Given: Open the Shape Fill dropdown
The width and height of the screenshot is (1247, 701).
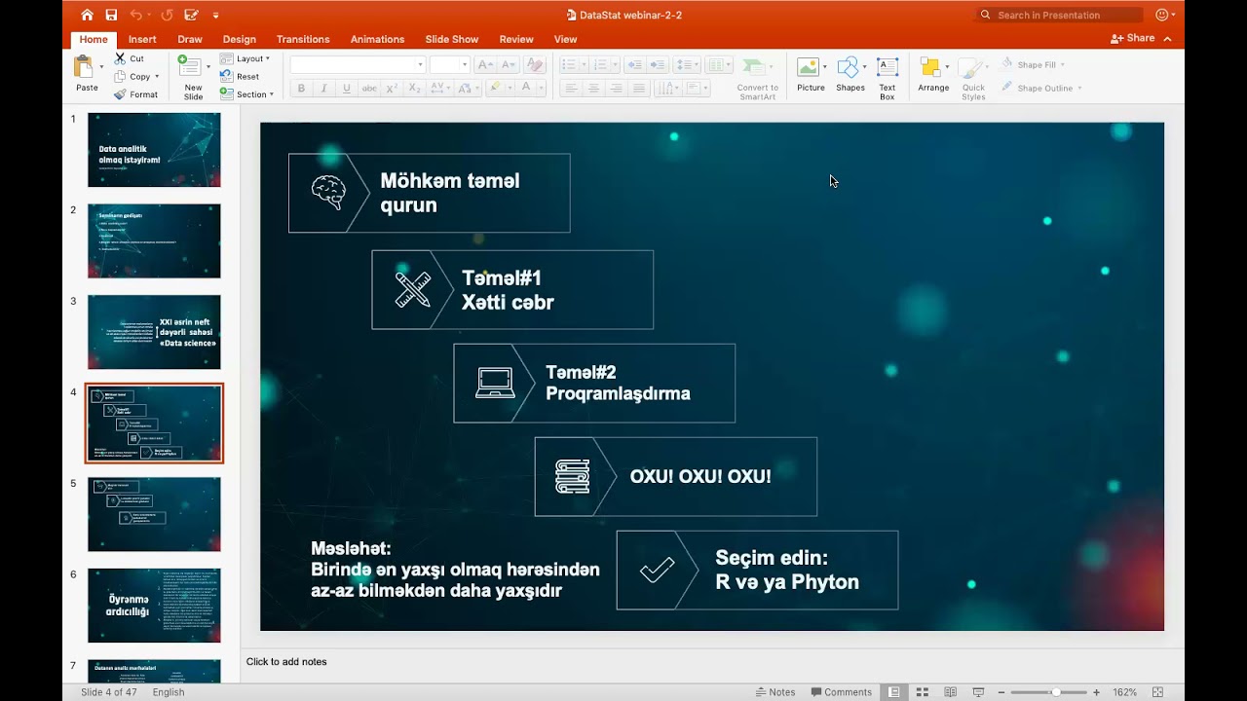Looking at the screenshot, I should tap(1033, 64).
